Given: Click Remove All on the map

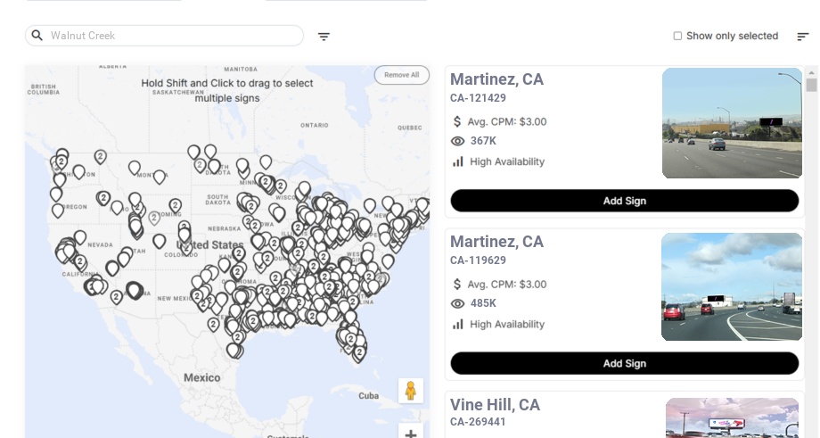Looking at the screenshot, I should coord(401,75).
